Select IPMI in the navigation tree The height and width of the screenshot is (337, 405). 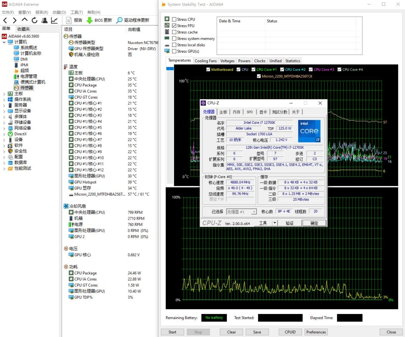(x=25, y=65)
